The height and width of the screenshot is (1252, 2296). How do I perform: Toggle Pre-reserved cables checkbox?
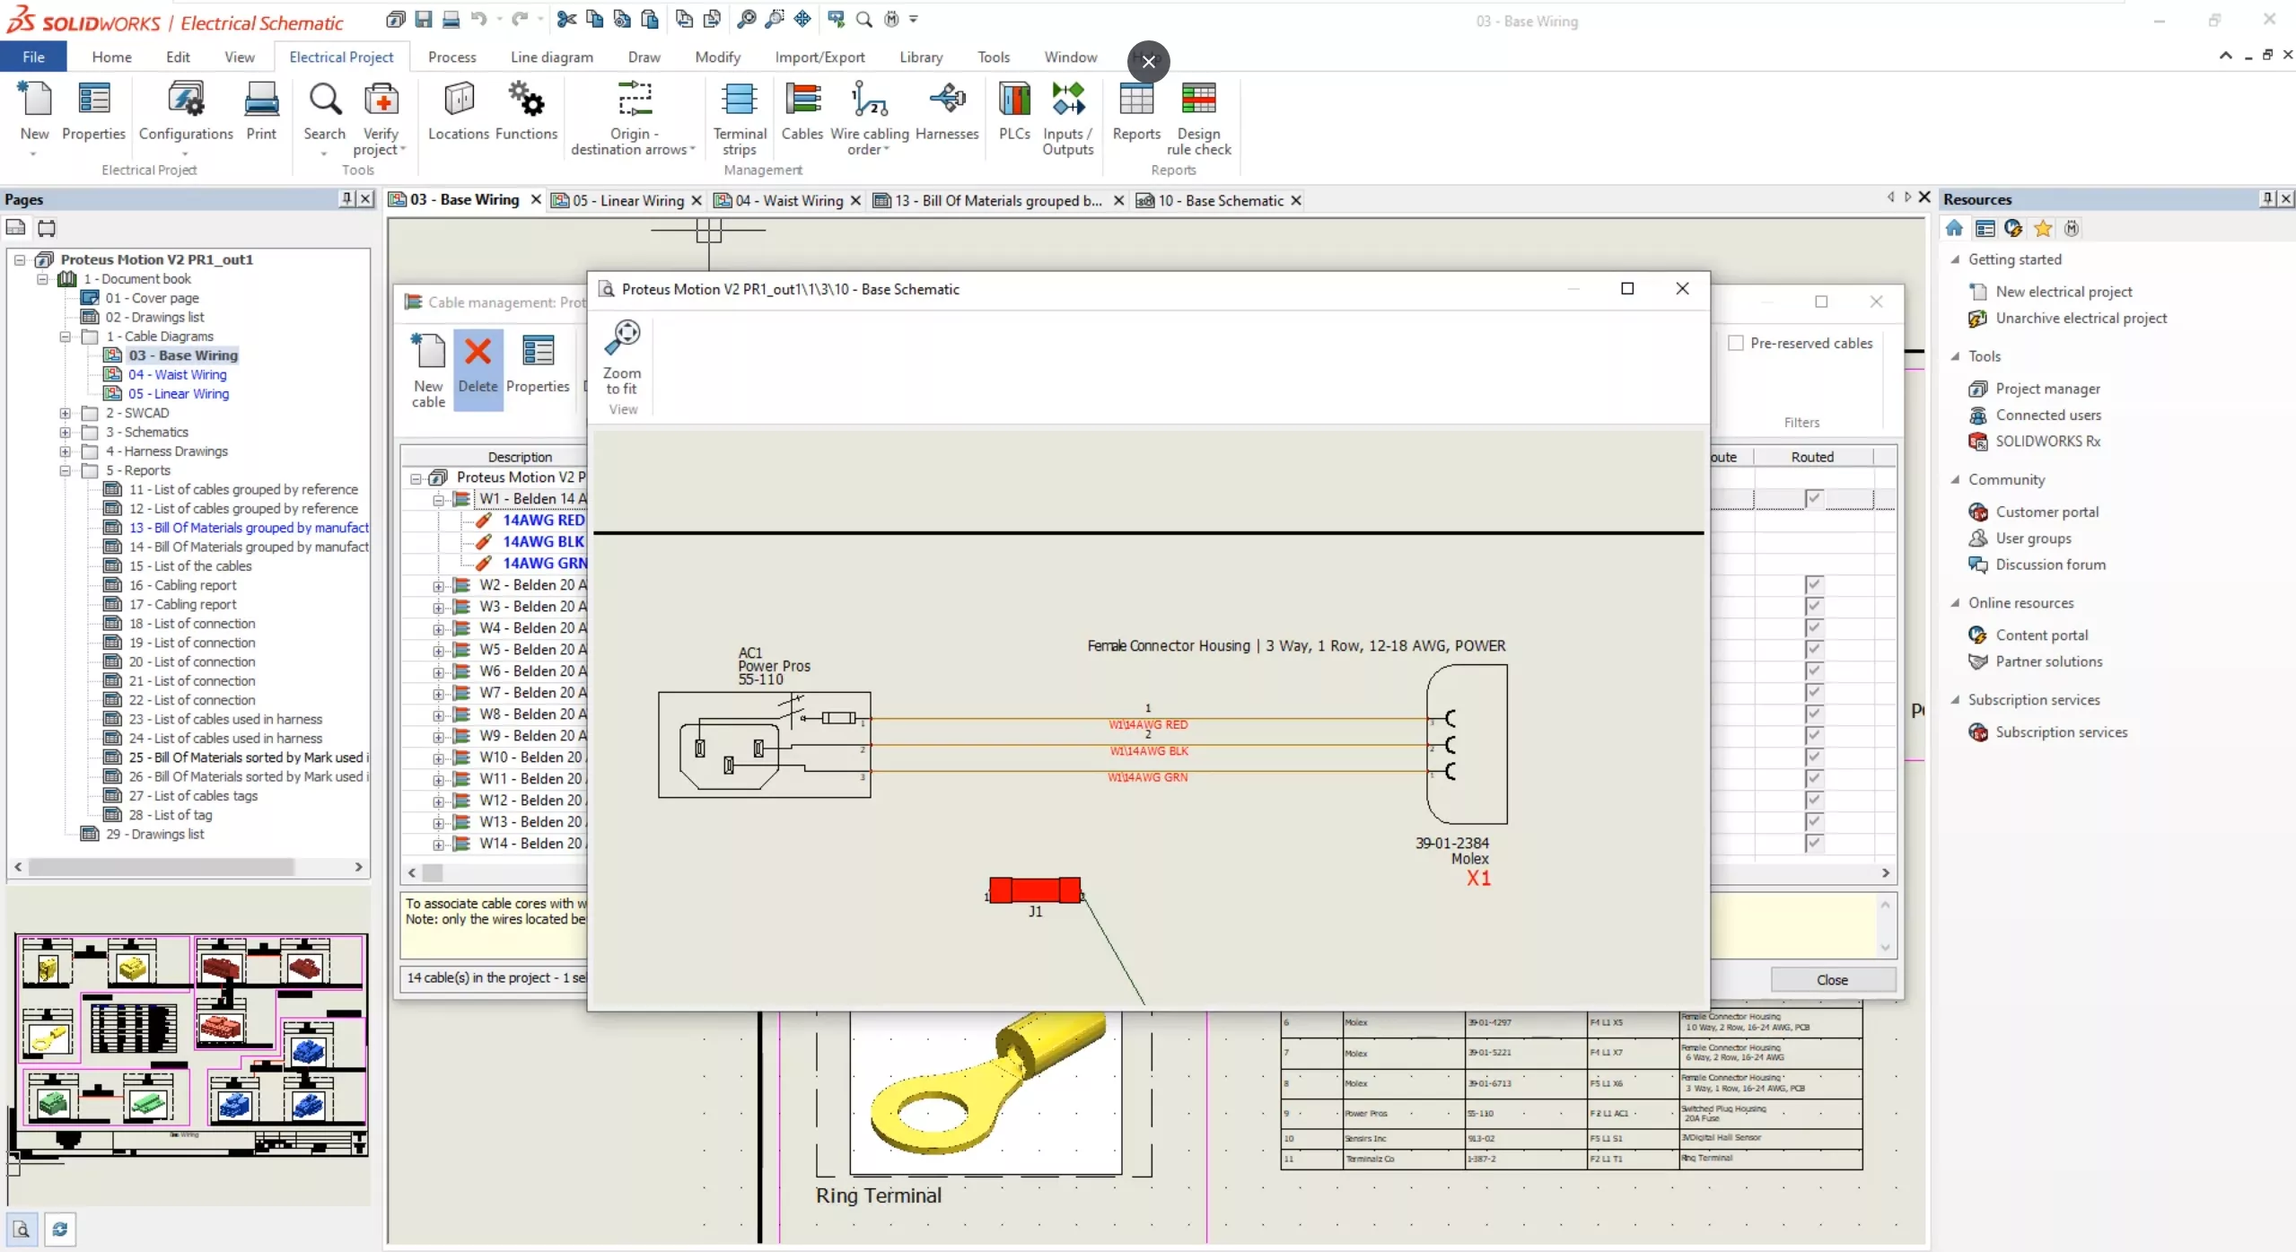[1736, 343]
